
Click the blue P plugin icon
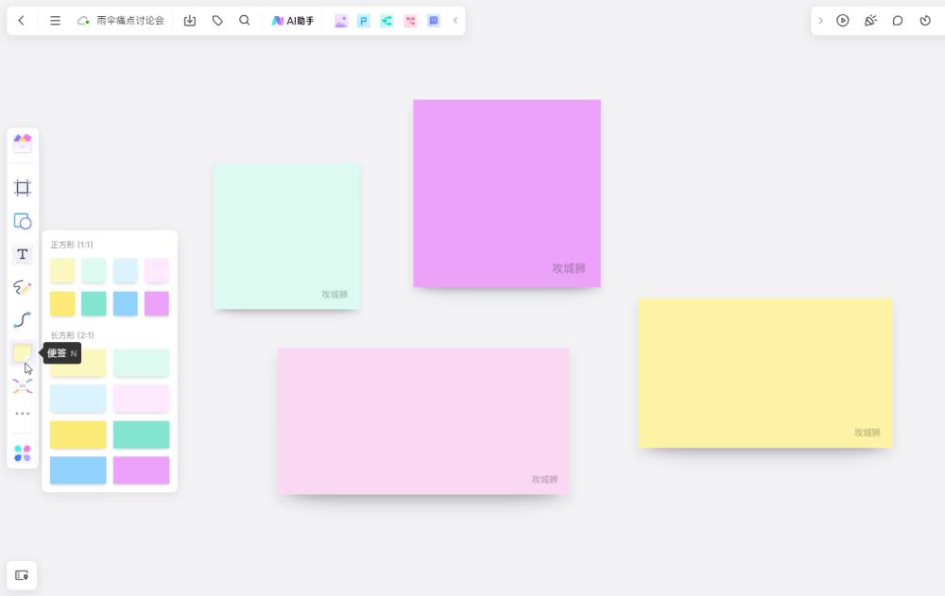click(364, 21)
